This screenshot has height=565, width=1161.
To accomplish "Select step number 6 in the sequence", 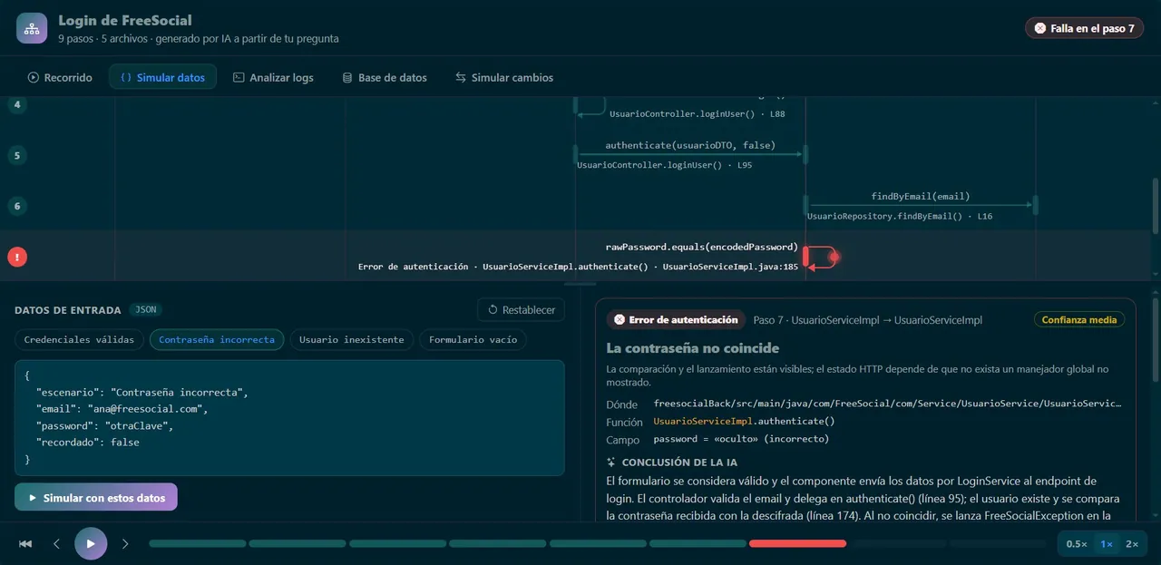I will [17, 206].
